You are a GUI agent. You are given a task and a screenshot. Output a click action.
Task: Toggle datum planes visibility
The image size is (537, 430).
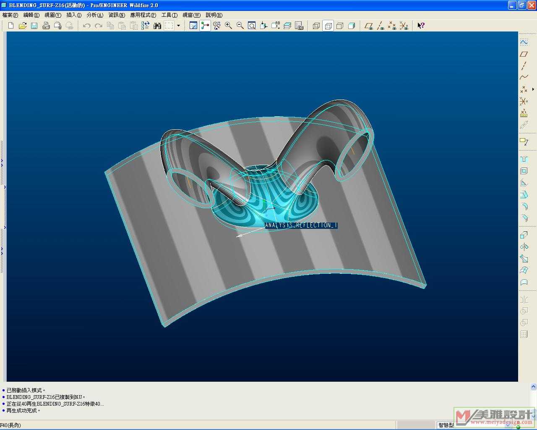(369, 26)
